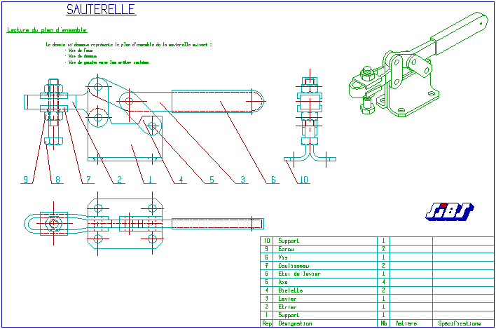
Task: Select the 'Coulisseau' row in parts table
Action: pyautogui.click(x=293, y=265)
